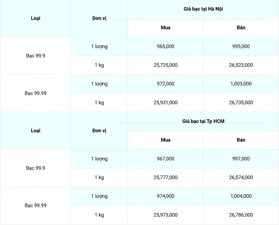Click the "Giá bạc tại Hà Nội" header
The width and height of the screenshot is (279, 225).
[203, 9]
